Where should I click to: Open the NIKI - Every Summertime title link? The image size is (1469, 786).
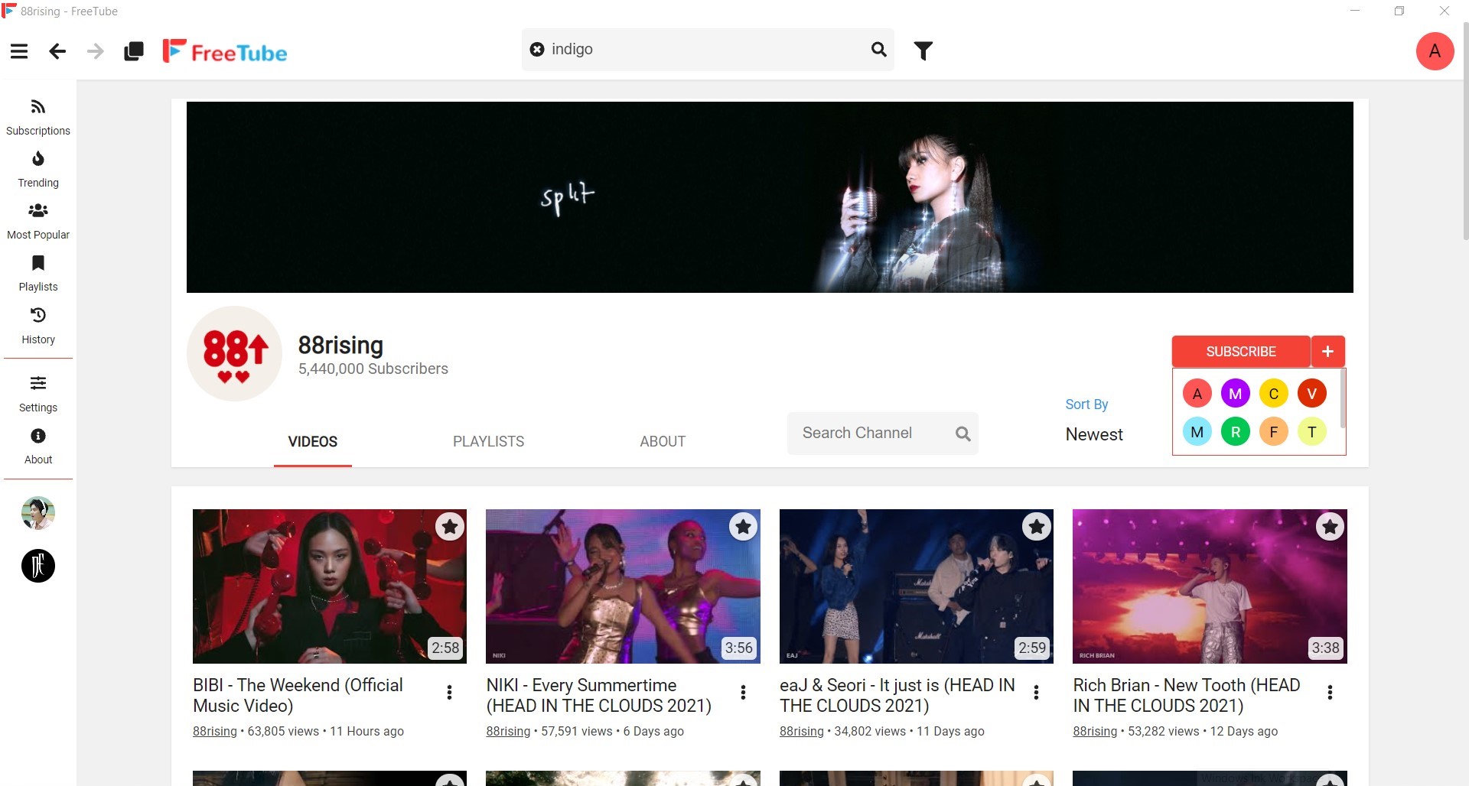pyautogui.click(x=599, y=695)
